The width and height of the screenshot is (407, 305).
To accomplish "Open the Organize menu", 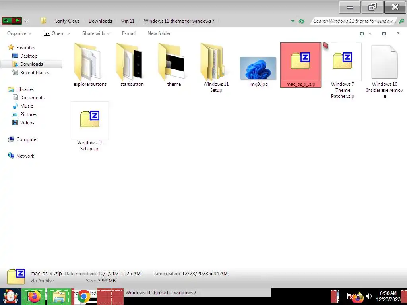I will point(19,33).
